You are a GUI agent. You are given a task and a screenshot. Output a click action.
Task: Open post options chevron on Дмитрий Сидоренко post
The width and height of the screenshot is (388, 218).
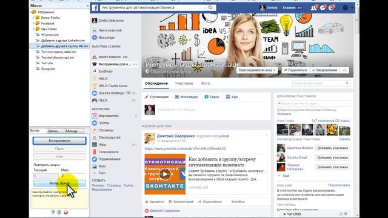click(266, 135)
